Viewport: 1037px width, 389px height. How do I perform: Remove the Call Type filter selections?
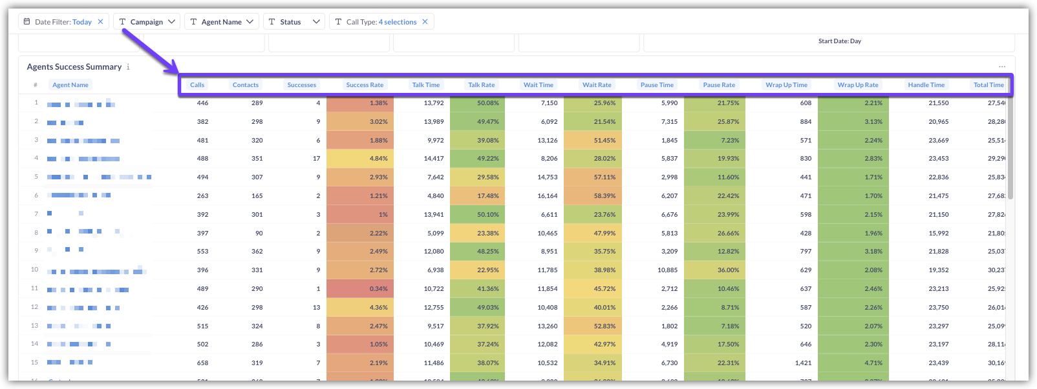[425, 22]
